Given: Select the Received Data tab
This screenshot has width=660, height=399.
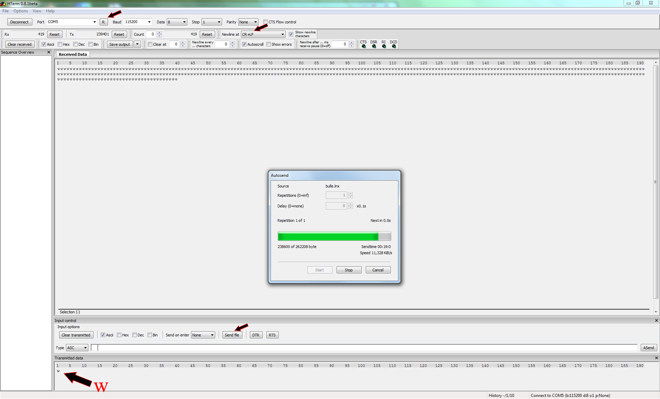Looking at the screenshot, I should tap(73, 54).
